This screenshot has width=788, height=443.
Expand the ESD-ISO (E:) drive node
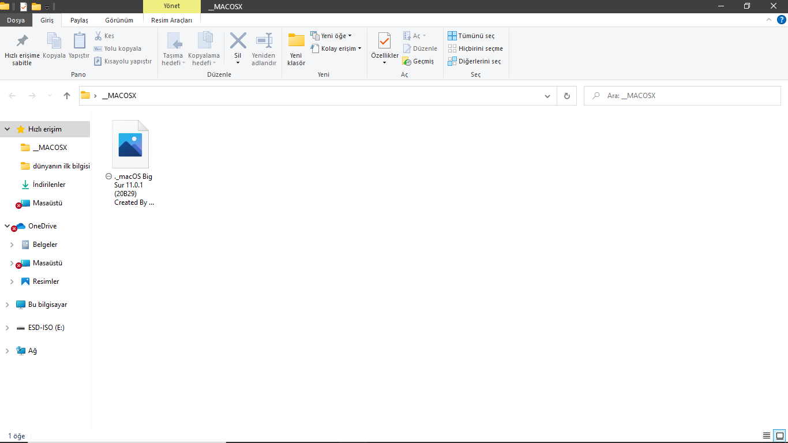point(7,328)
